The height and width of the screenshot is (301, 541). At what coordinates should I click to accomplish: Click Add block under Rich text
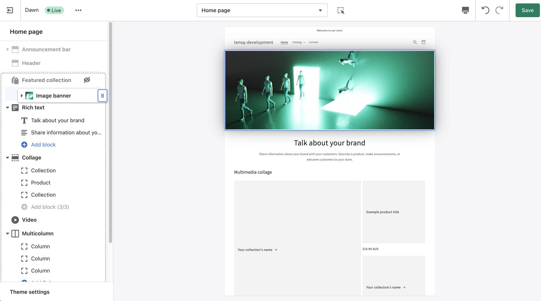click(43, 145)
